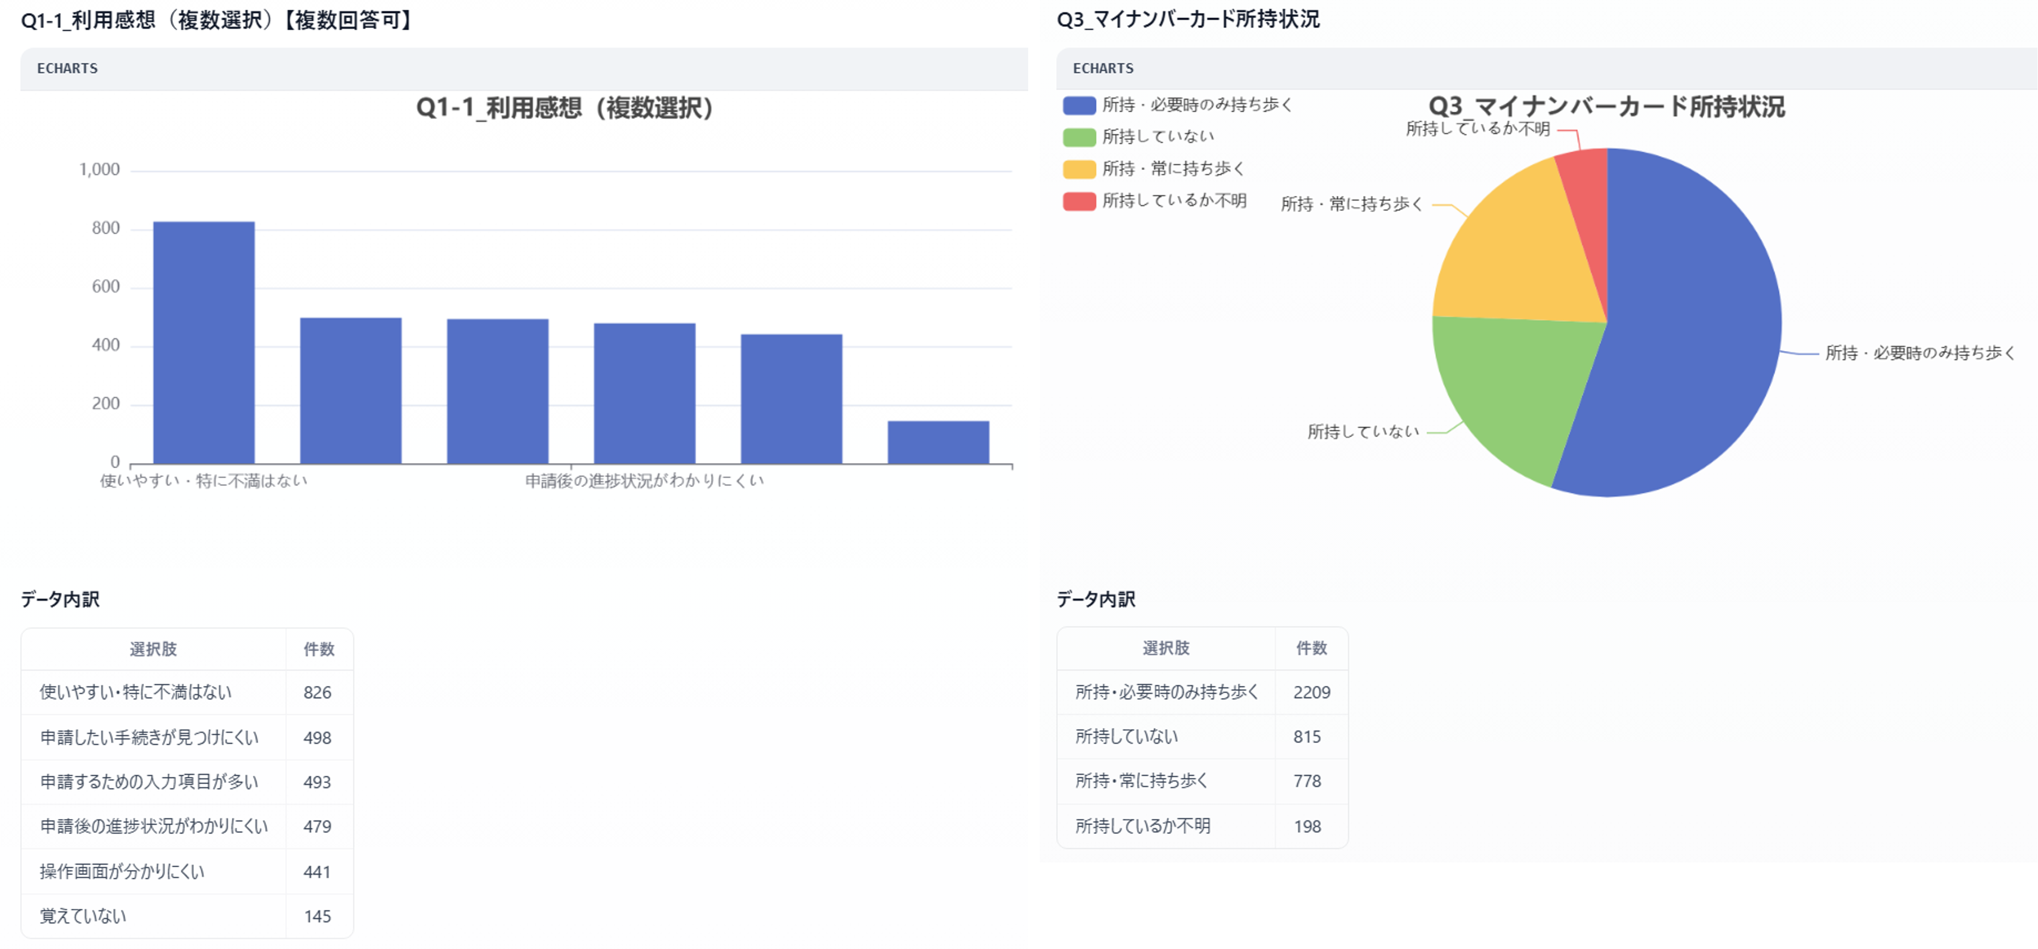
Task: Click the count value 815
Action: (x=1307, y=736)
